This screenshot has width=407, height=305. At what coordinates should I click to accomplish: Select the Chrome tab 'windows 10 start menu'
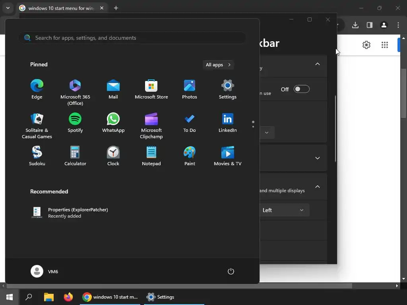[61, 8]
